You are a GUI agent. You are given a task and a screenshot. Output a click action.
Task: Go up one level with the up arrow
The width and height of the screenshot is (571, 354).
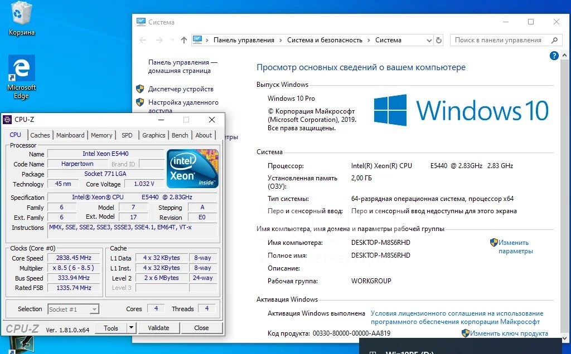pos(184,40)
